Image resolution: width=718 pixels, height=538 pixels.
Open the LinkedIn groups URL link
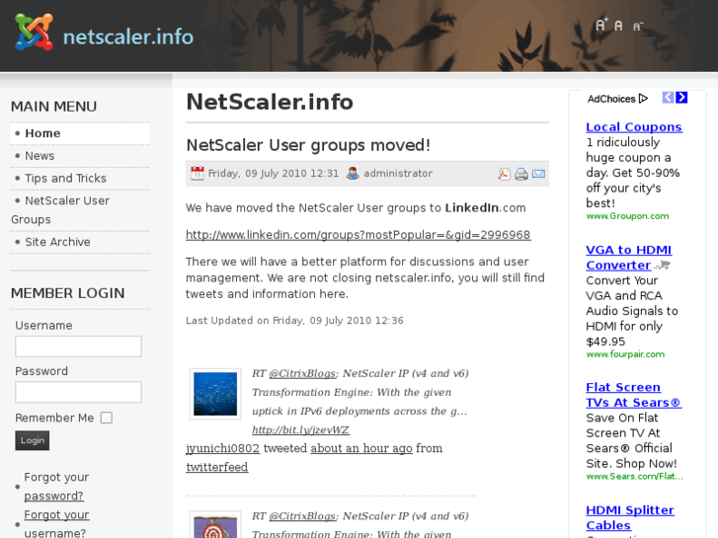pos(359,235)
